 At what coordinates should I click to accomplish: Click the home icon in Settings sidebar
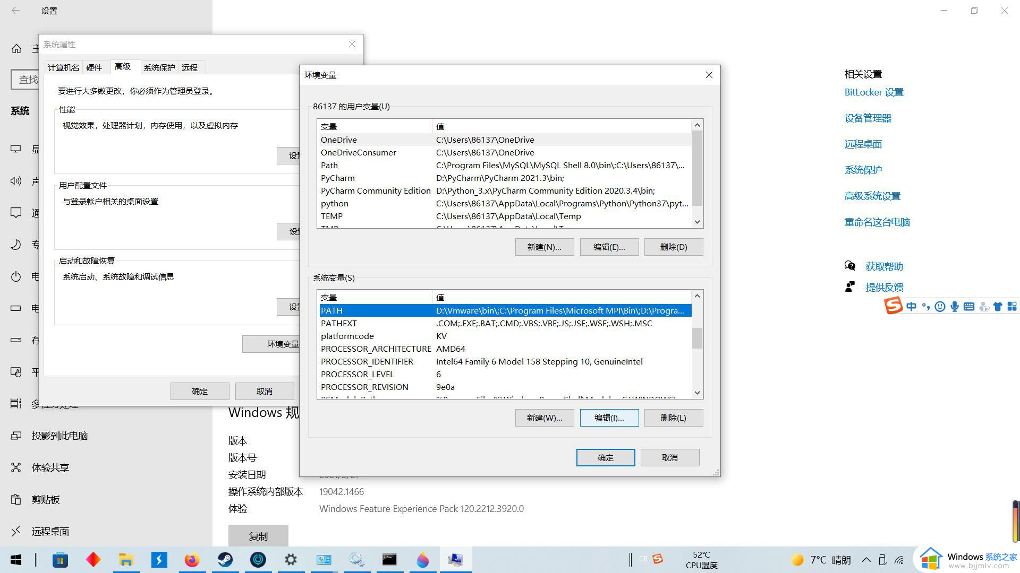coord(16,49)
